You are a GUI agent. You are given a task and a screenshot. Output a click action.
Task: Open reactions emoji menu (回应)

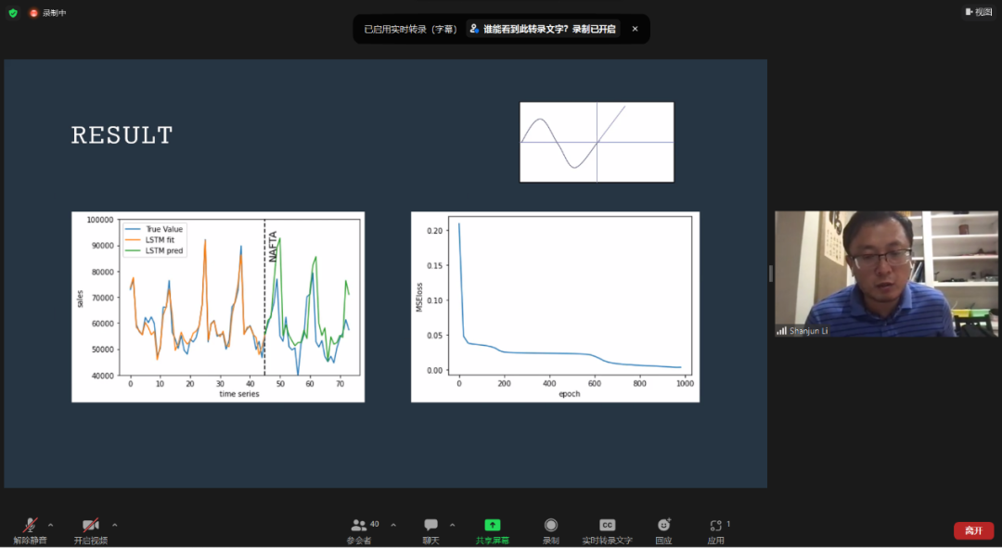coord(663,526)
